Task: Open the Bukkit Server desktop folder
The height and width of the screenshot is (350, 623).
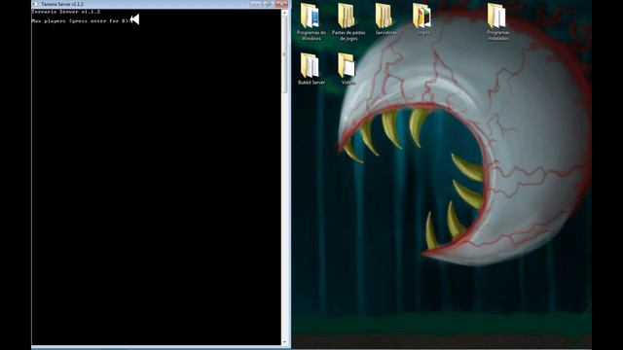Action: 311,69
